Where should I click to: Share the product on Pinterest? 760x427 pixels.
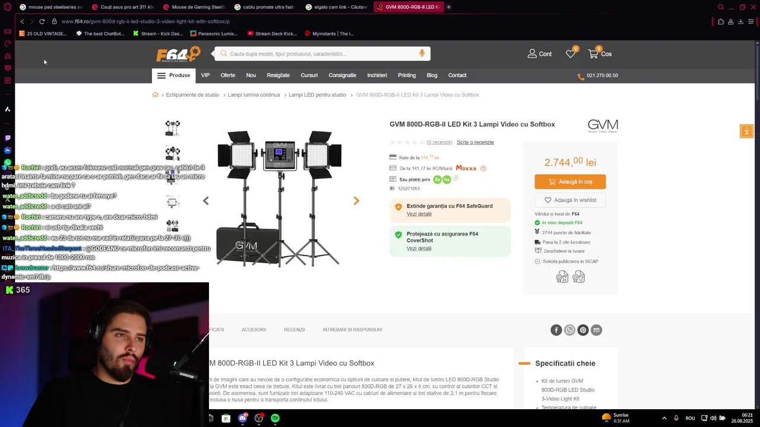click(x=583, y=330)
